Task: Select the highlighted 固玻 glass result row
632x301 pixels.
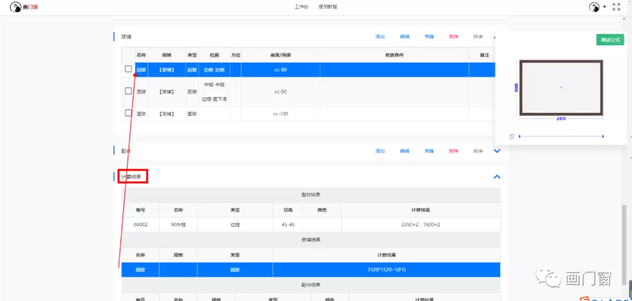Action: coord(311,269)
